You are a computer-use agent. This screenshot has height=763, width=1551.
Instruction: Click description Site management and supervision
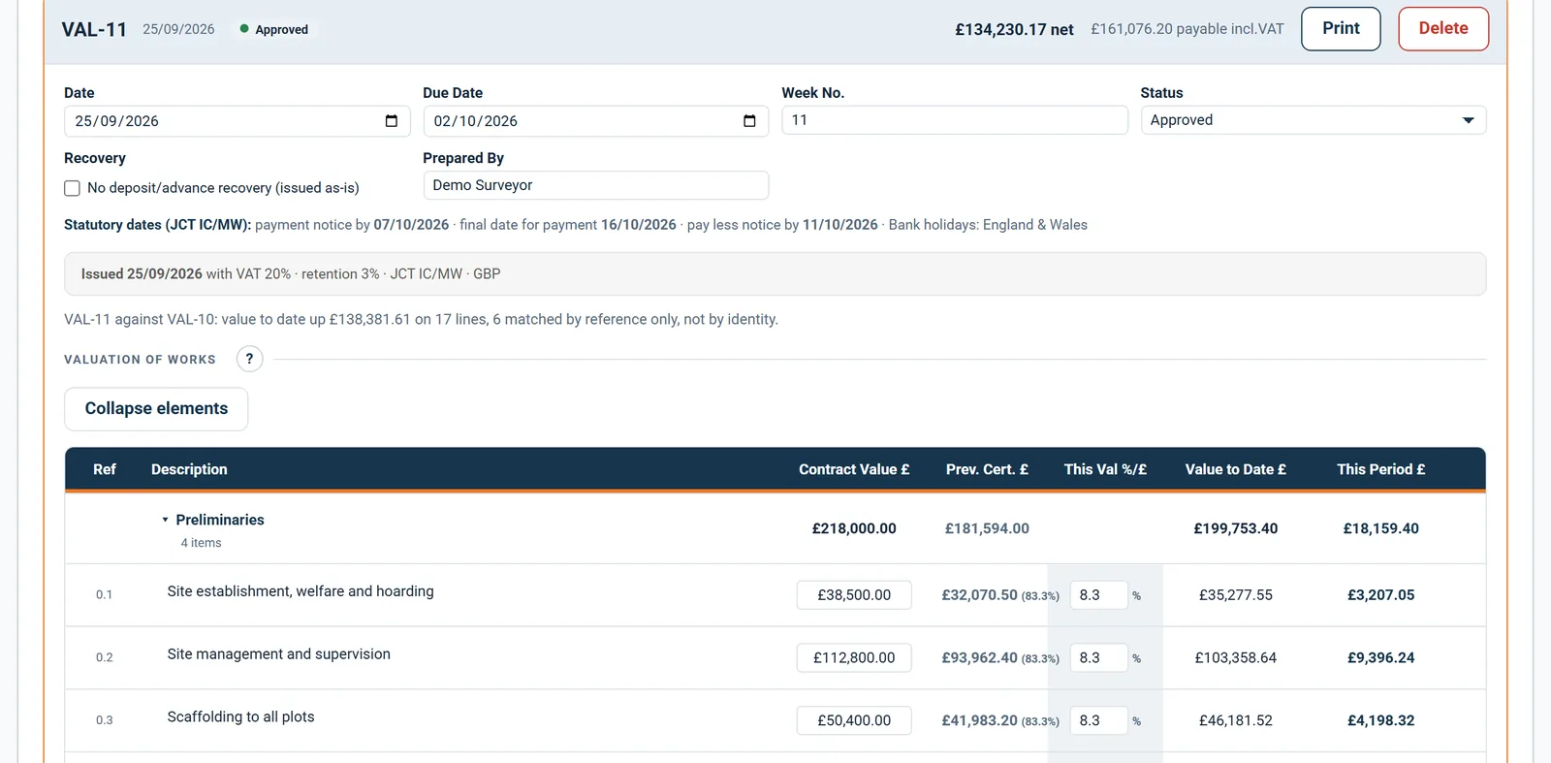[x=279, y=654]
